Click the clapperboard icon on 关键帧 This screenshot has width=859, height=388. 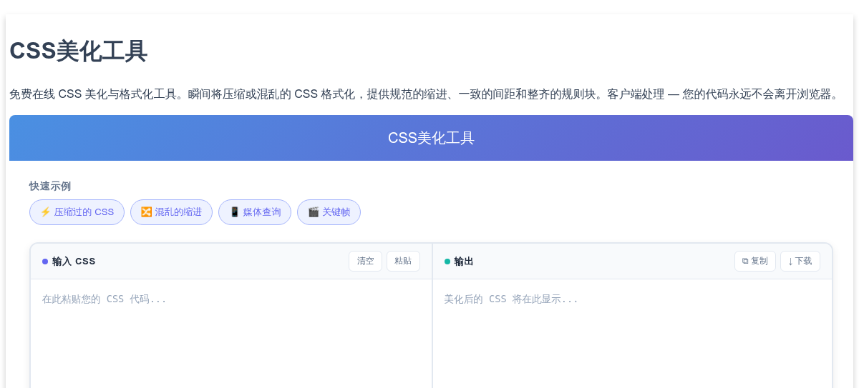[313, 212]
